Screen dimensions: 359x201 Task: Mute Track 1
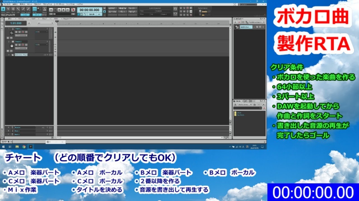click(x=16, y=32)
